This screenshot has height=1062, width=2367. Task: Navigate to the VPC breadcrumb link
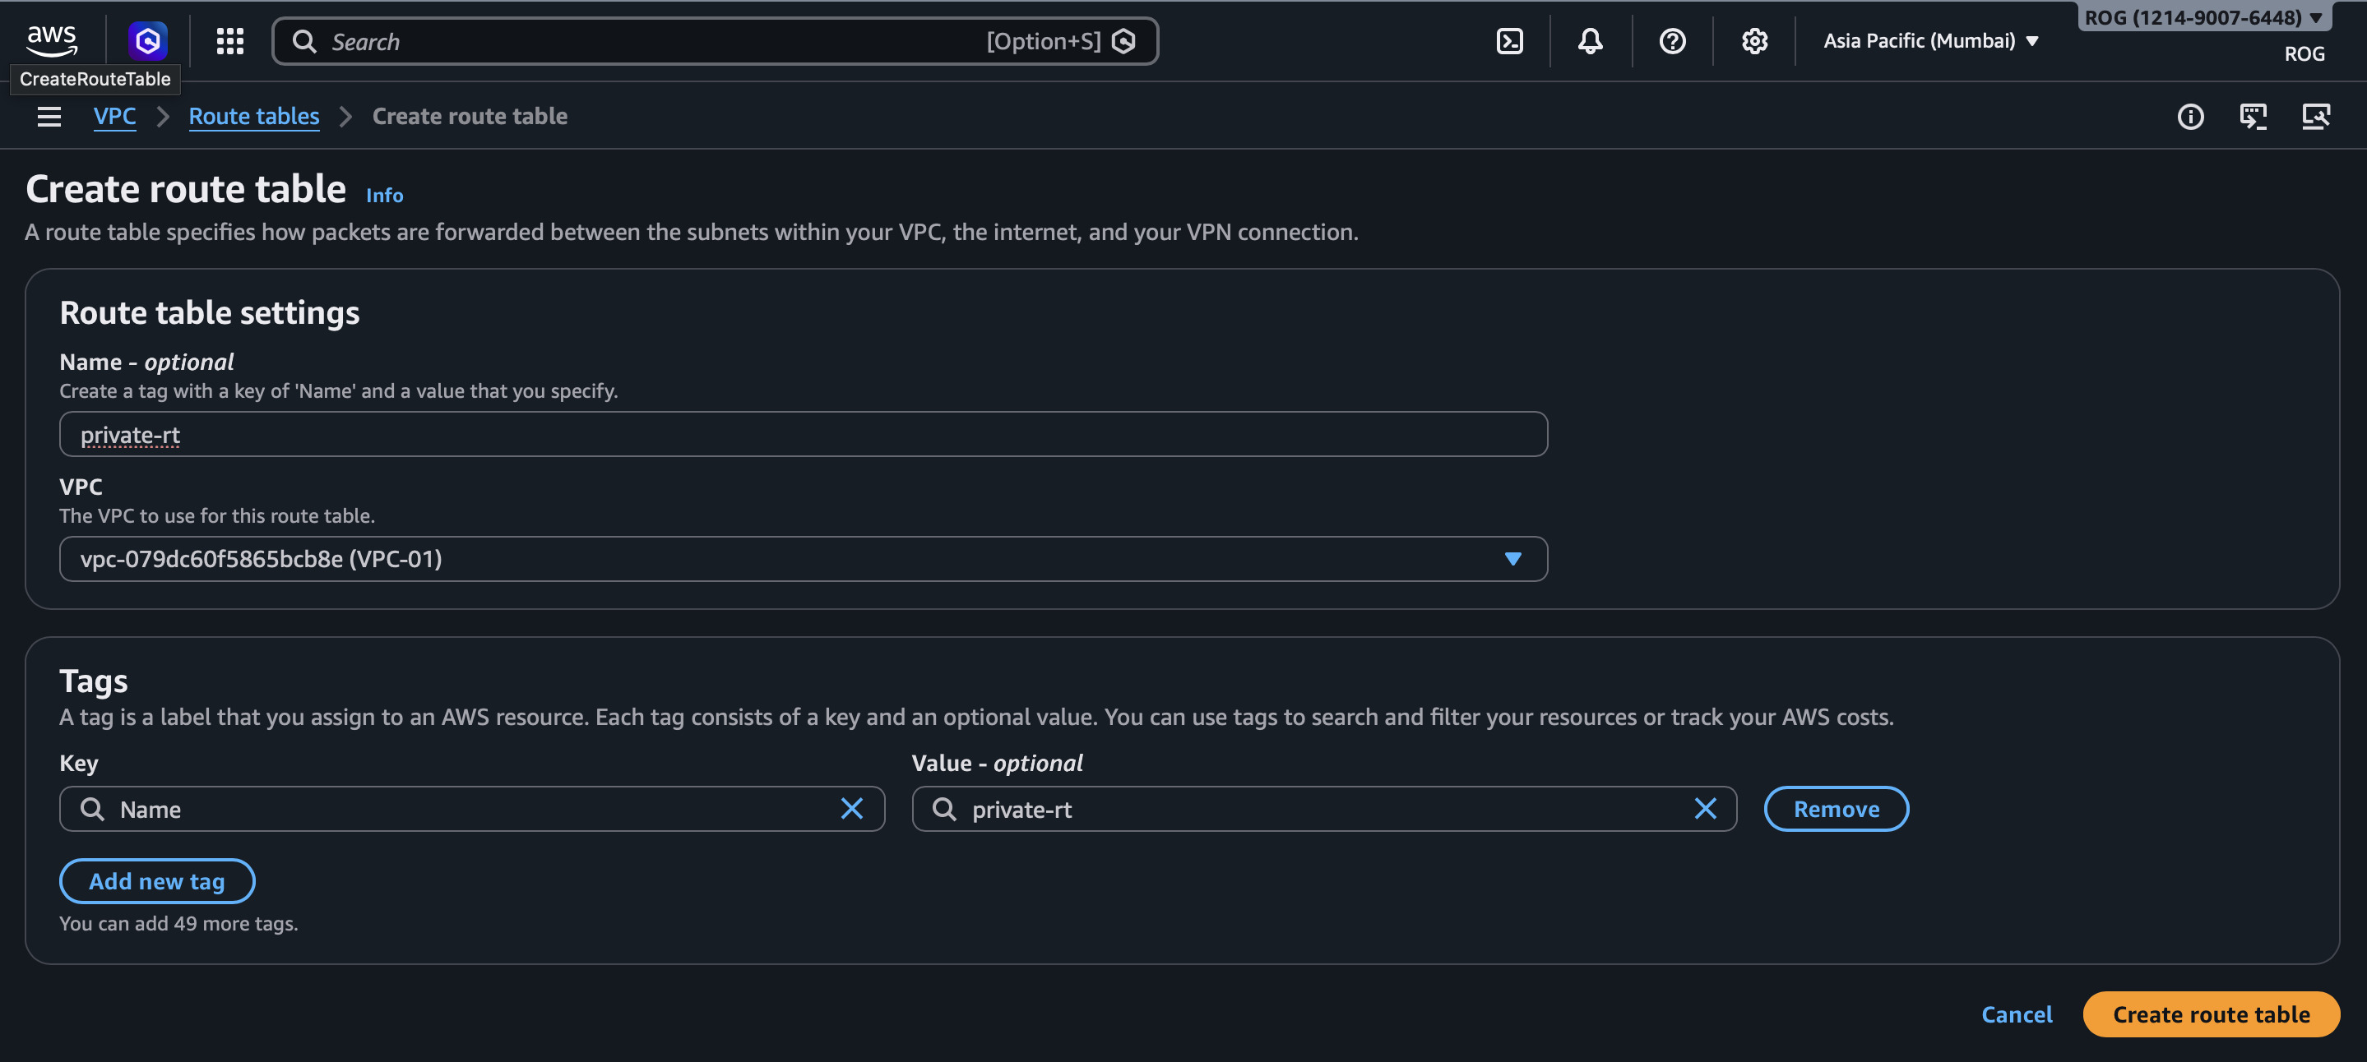click(114, 117)
